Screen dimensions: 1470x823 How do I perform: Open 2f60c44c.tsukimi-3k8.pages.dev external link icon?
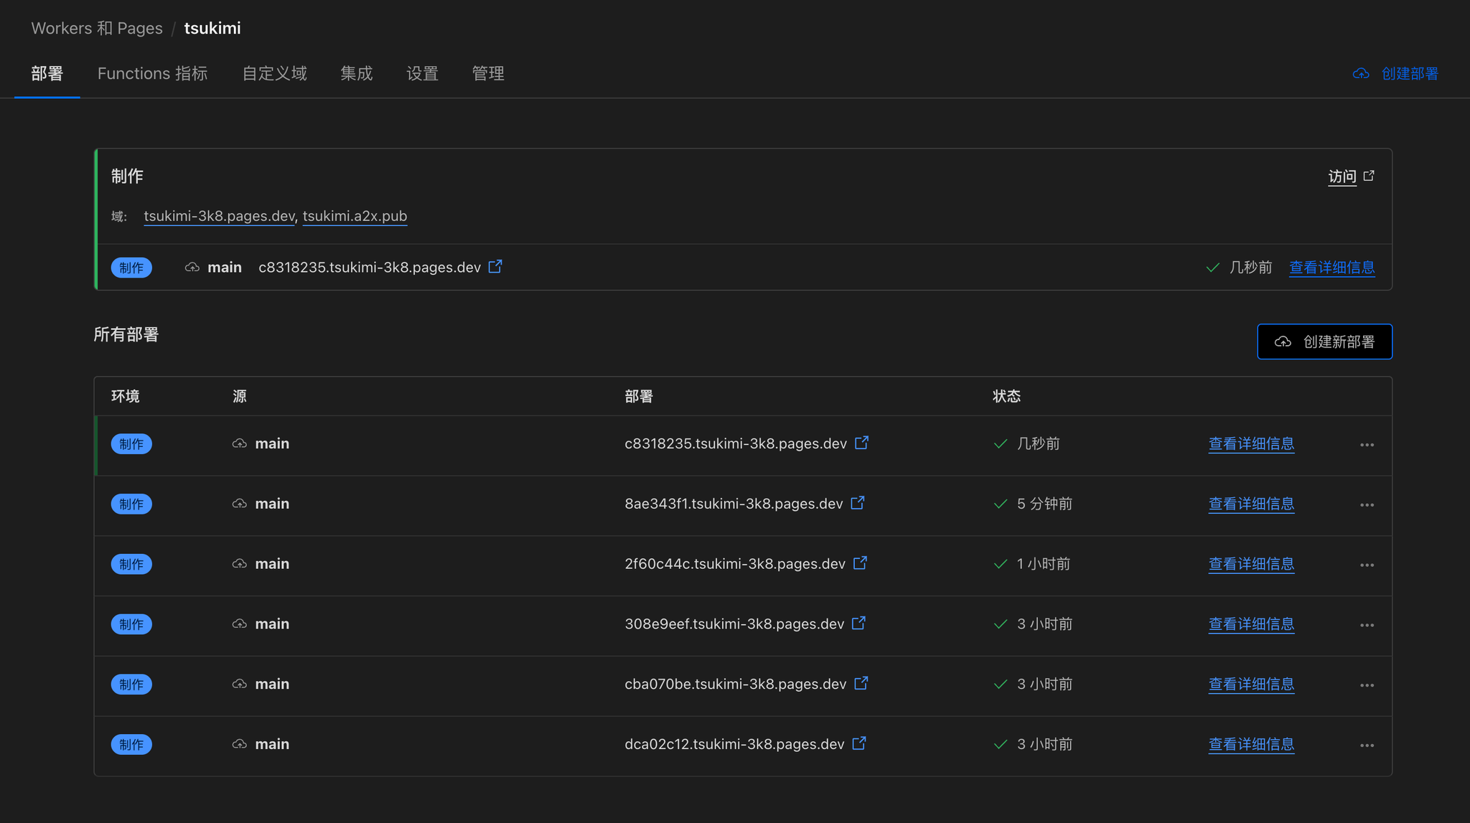[x=861, y=564]
